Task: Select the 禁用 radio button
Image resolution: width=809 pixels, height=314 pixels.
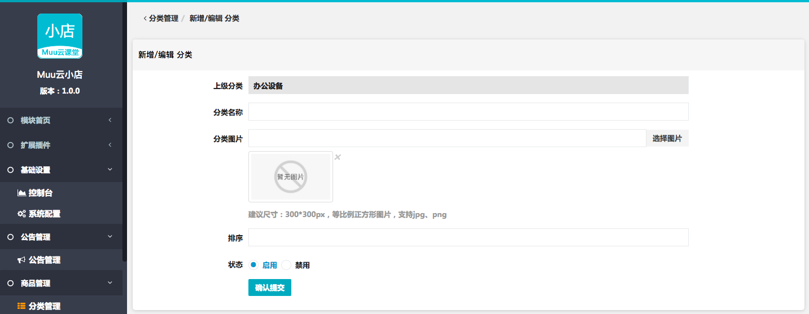Action: [x=286, y=265]
